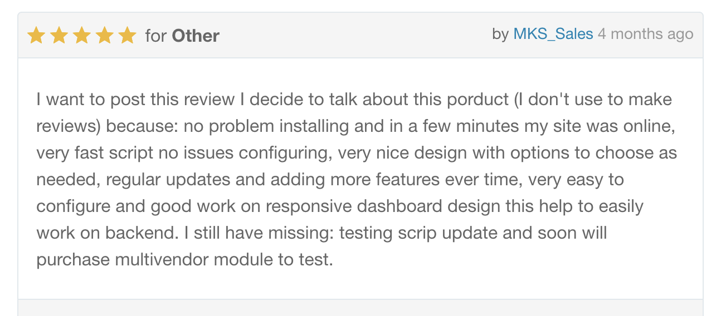Screen dimensions: 721x316
Task: Click the first gold star rating
Action: click(x=36, y=36)
